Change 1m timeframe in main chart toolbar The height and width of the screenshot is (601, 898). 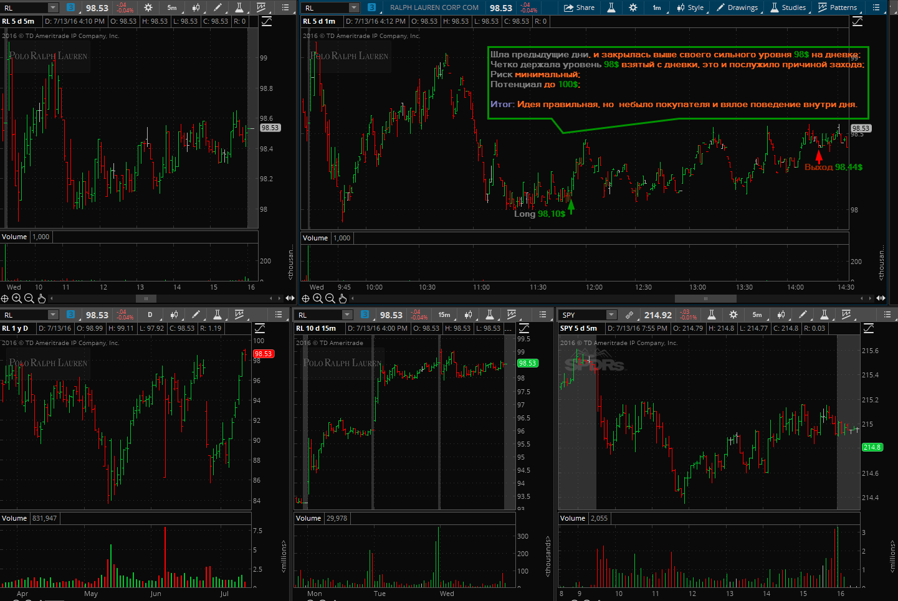657,7
